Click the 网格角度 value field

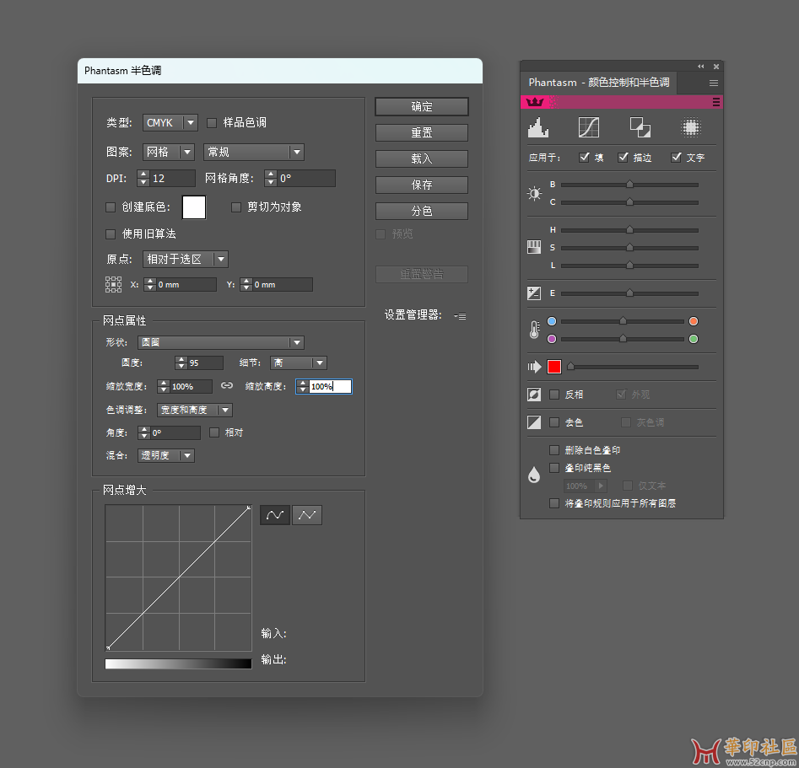306,178
